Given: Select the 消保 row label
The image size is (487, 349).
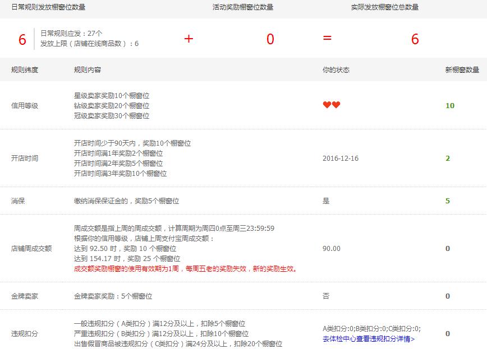Looking at the screenshot, I should [x=18, y=201].
